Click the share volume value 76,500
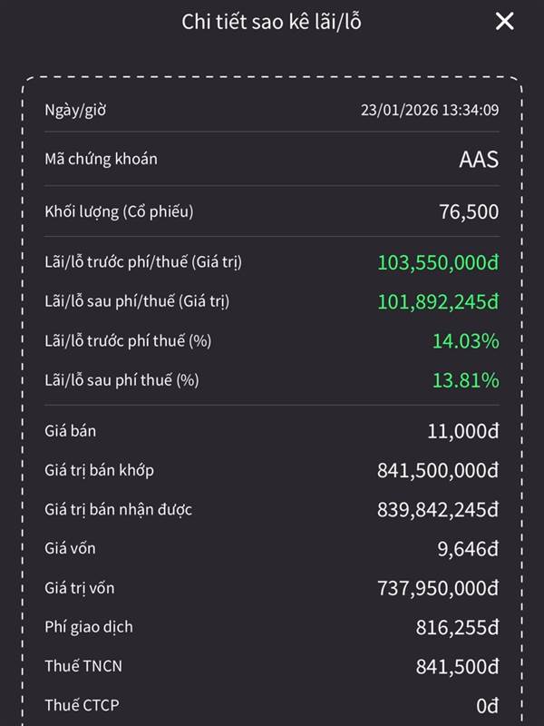 469,212
